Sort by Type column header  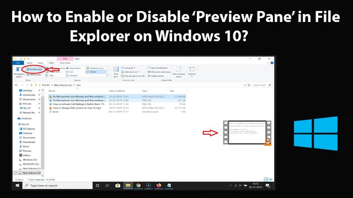(145, 91)
